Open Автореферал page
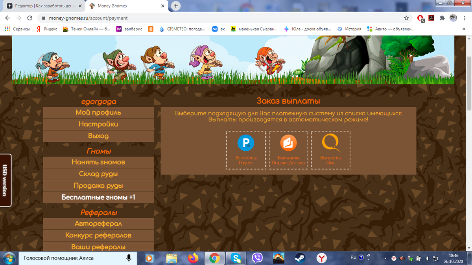The image size is (472, 265). click(98, 224)
